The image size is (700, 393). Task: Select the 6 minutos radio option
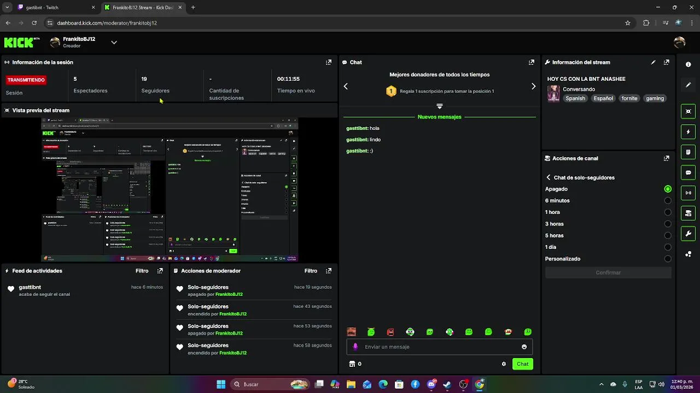point(668,201)
